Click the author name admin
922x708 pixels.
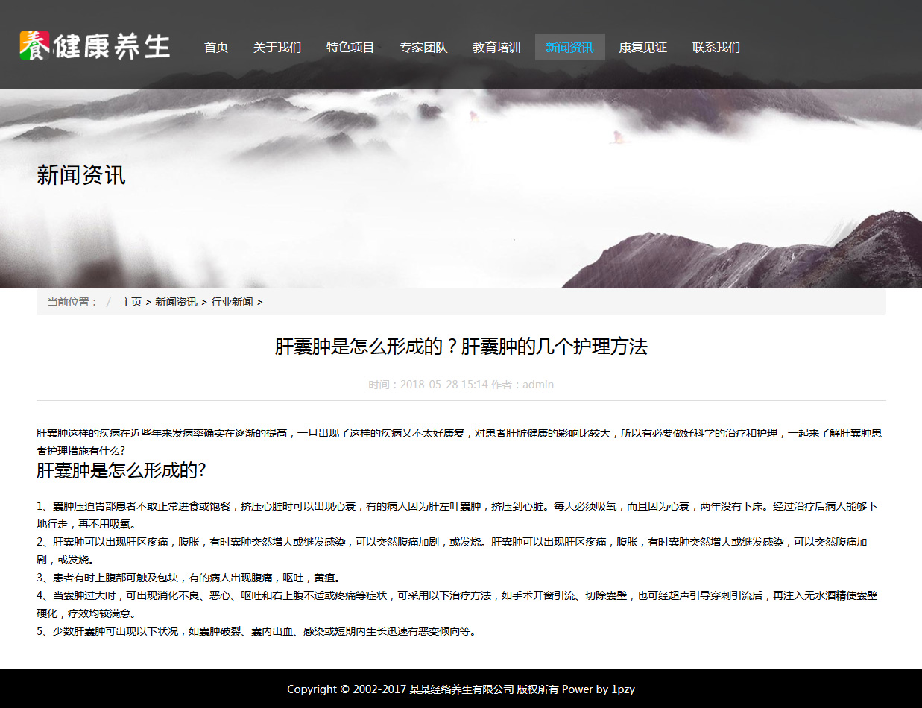point(538,385)
